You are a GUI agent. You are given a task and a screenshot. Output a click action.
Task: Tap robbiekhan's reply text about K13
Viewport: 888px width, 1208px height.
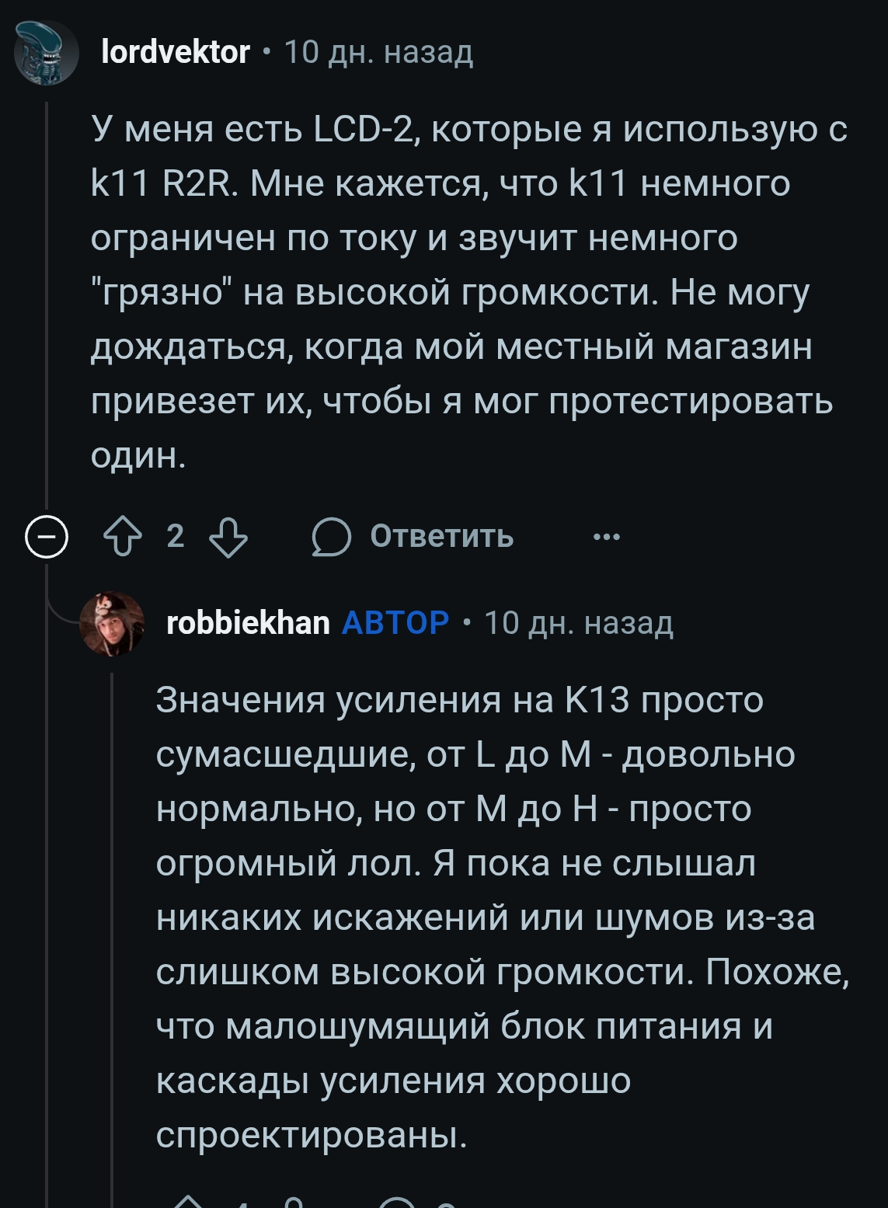click(x=497, y=917)
